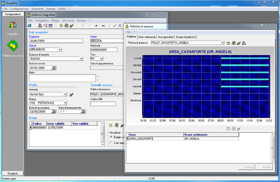Select the Badge validi radio button
Screen dimensions: 280x182
tap(111, 137)
